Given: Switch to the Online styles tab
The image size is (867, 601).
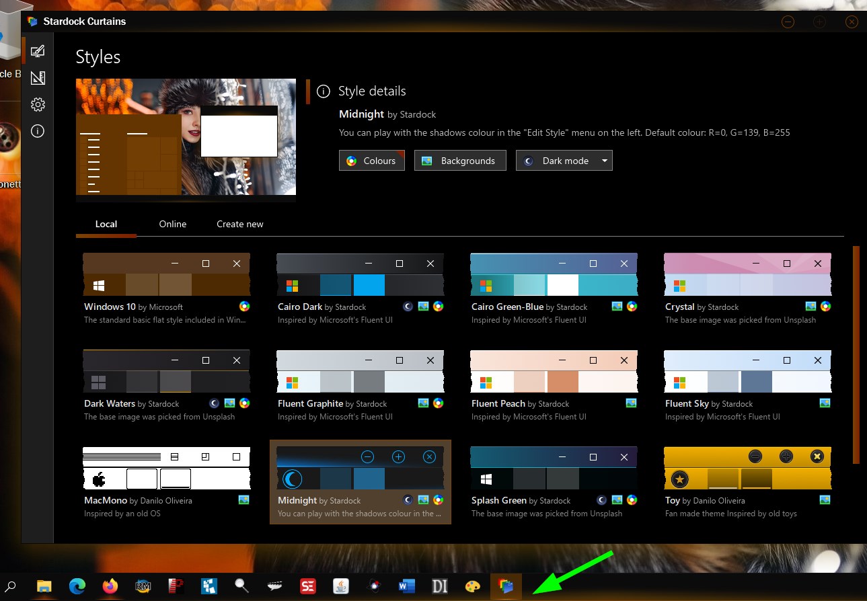Looking at the screenshot, I should (173, 224).
